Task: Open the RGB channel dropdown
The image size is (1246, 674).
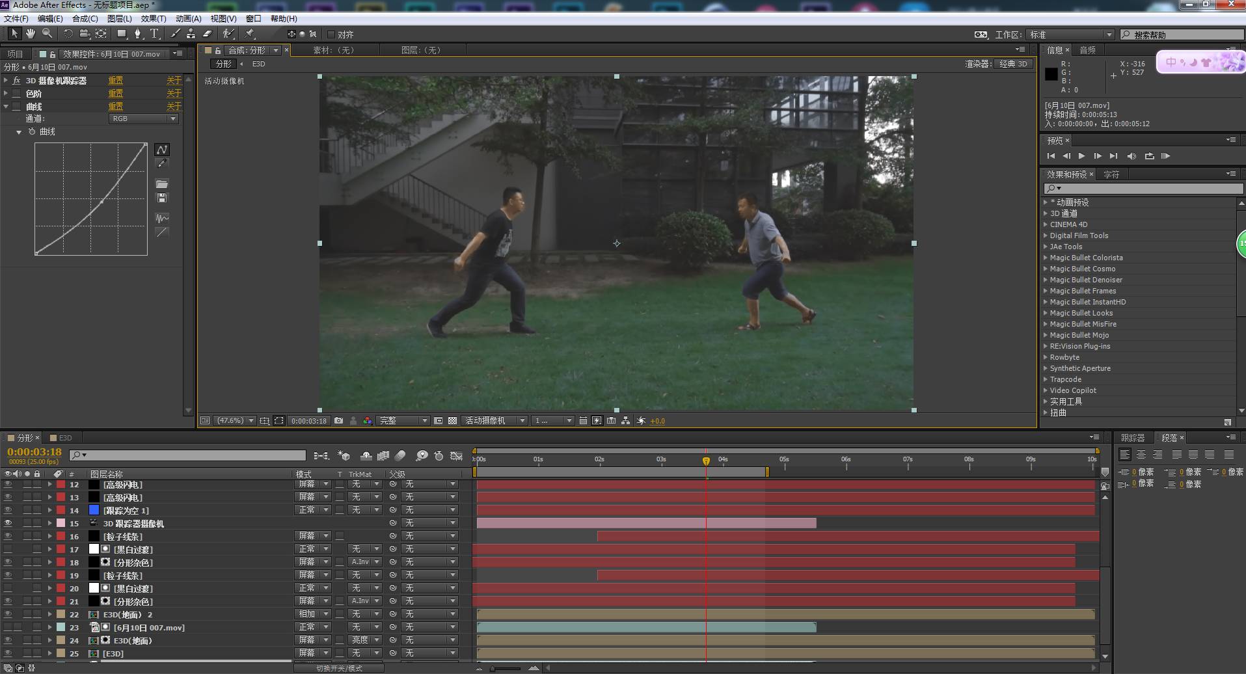Action: point(143,119)
